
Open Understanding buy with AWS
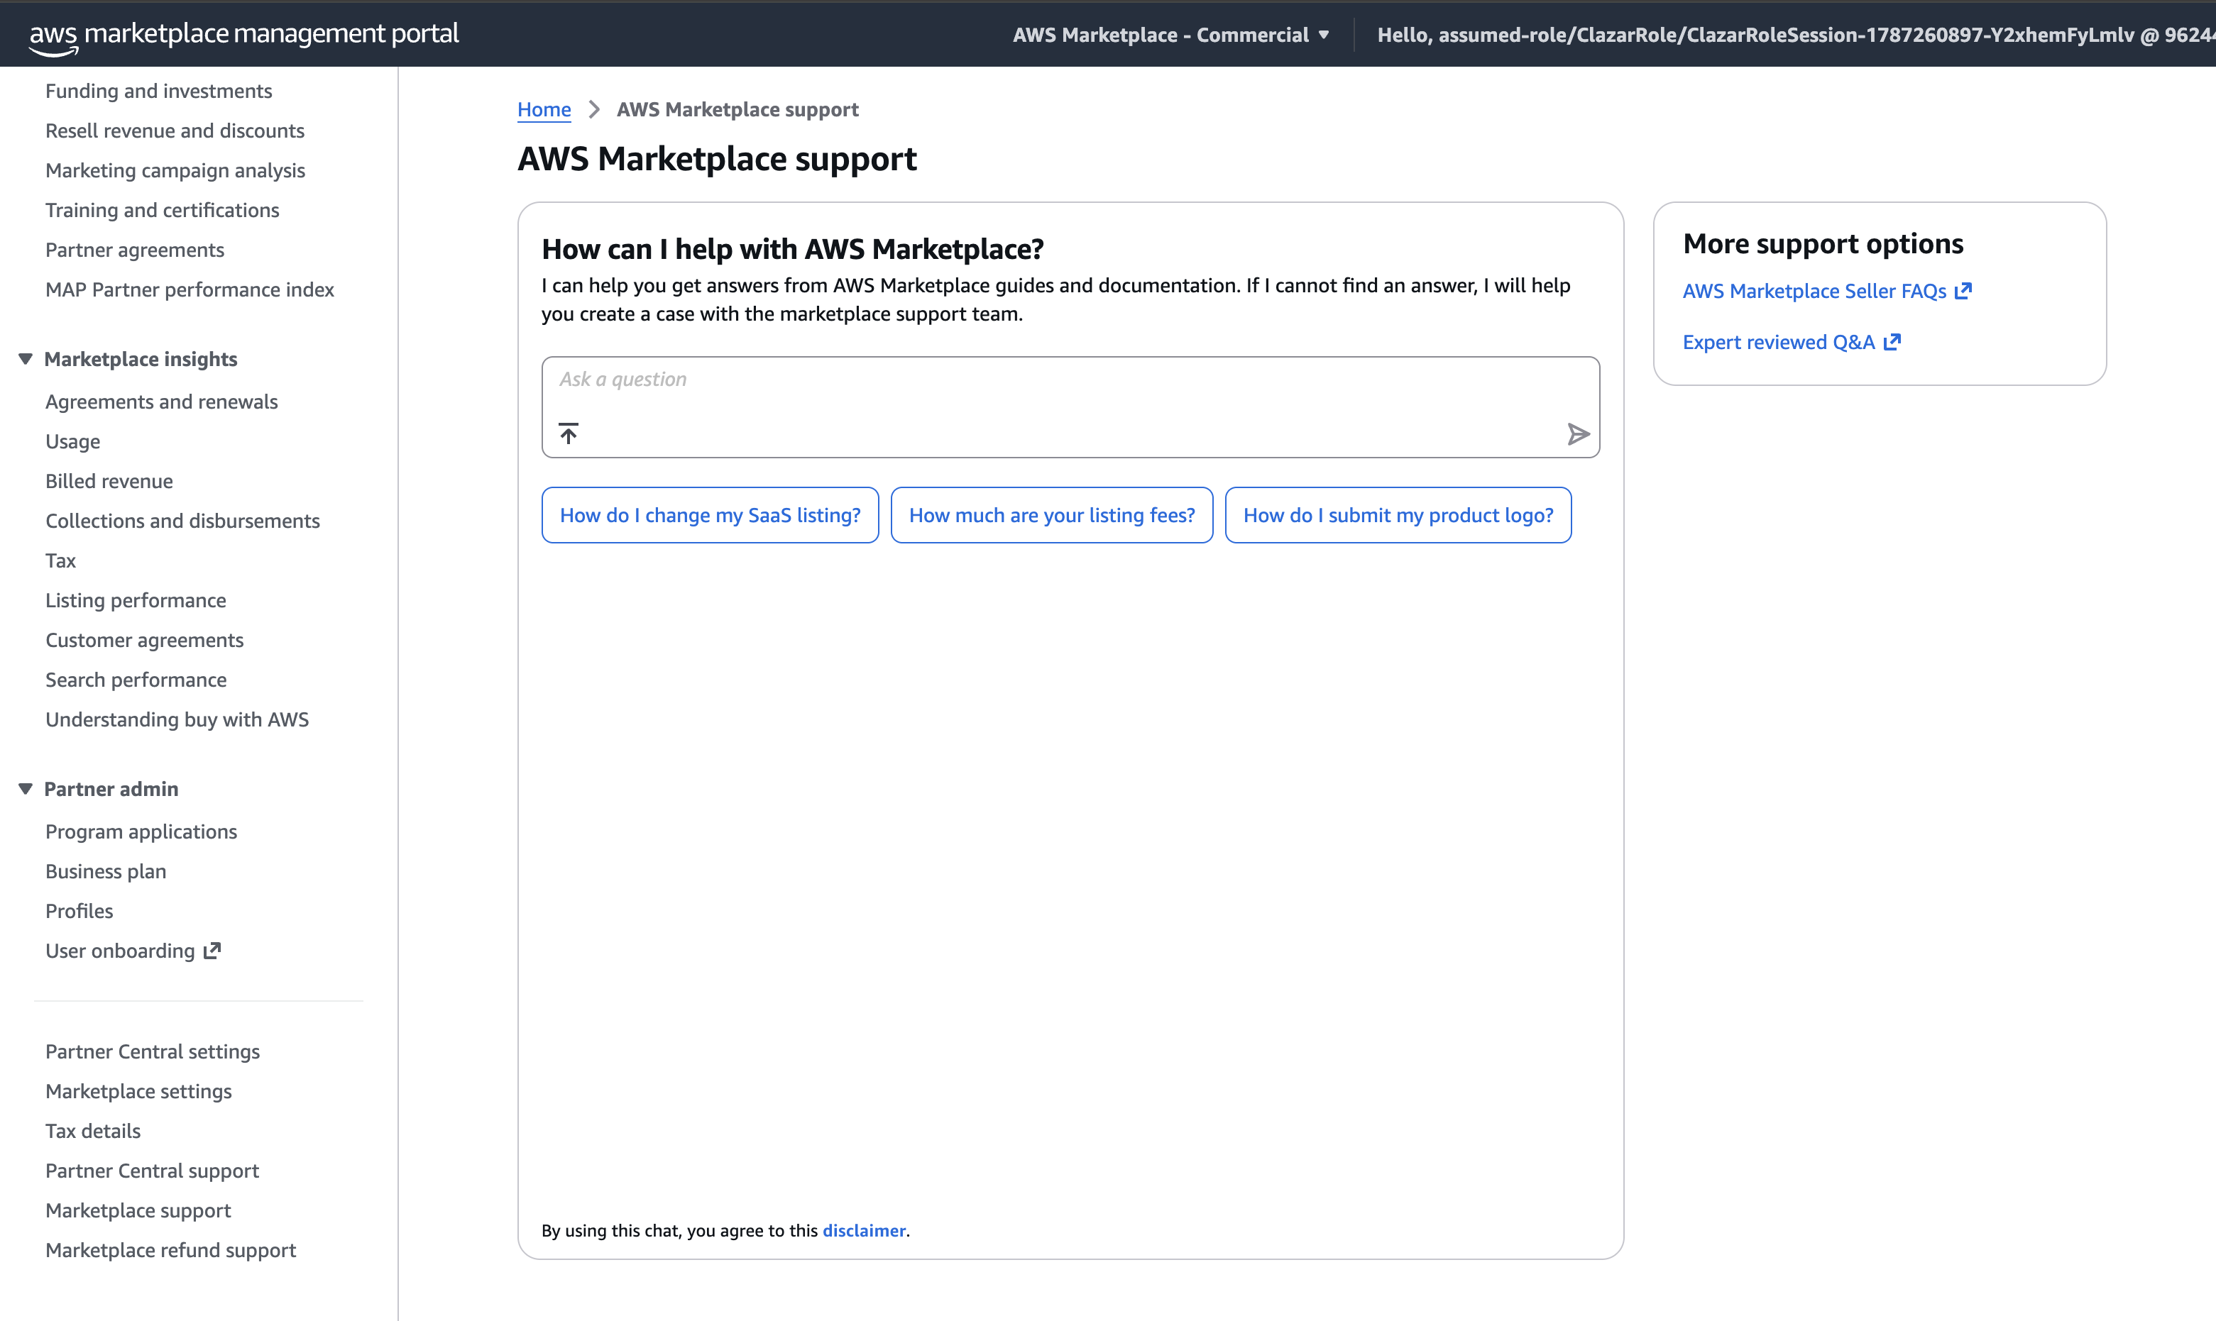(177, 719)
